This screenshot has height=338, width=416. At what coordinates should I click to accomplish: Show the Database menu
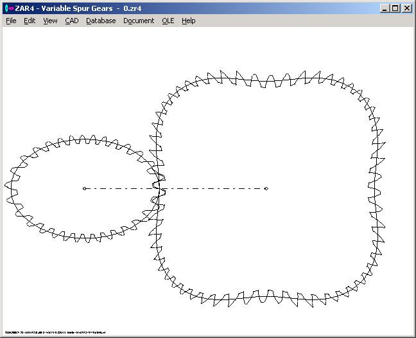coord(101,21)
